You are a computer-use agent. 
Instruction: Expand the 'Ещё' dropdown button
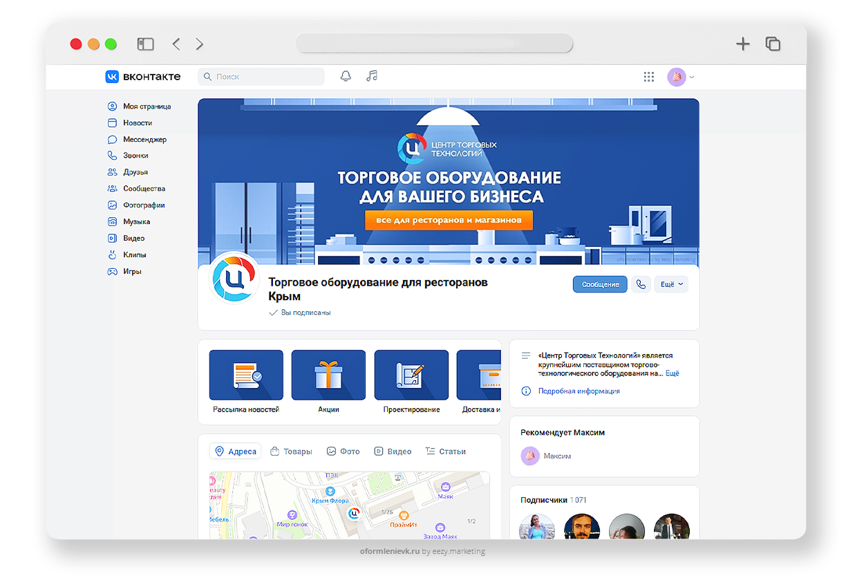(x=670, y=284)
